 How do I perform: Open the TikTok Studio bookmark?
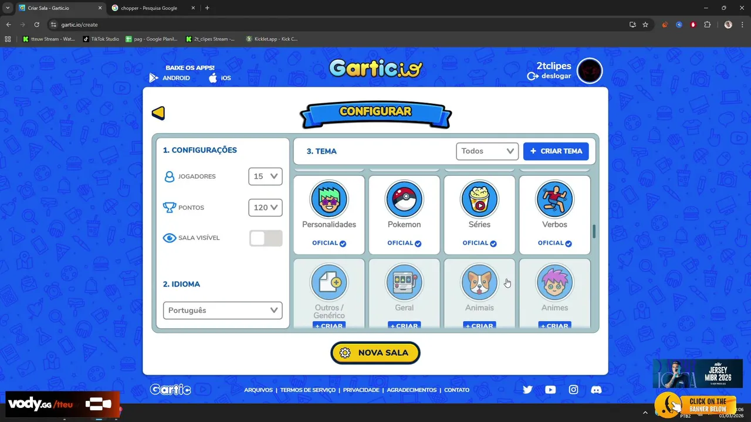pos(101,39)
